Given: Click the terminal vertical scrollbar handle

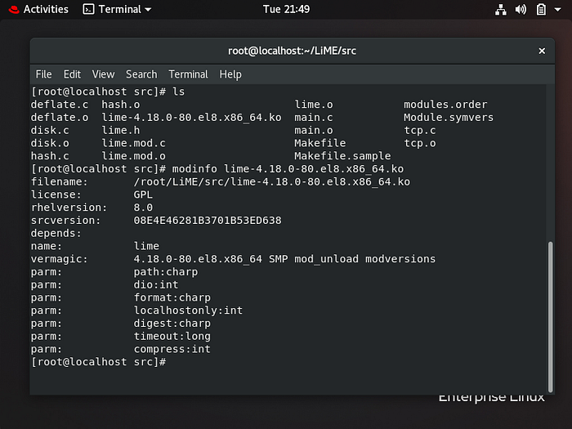Looking at the screenshot, I should (x=550, y=317).
